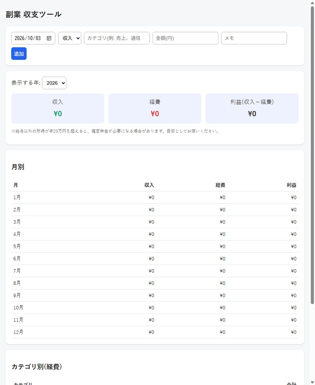Viewport: 315px width, 385px height.
Task: Click the 金額(円) input field
Action: click(185, 38)
